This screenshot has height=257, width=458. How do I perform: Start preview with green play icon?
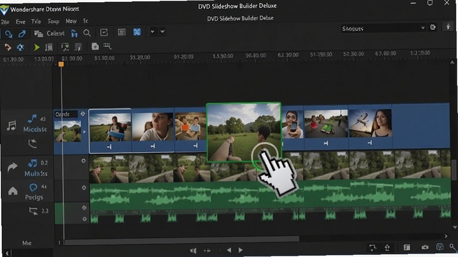[x=37, y=47]
